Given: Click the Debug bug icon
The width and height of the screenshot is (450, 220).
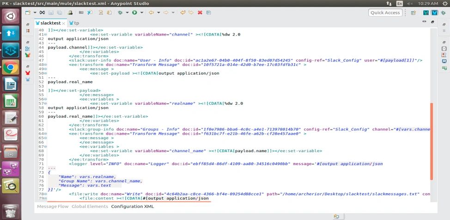Looking at the screenshot, I should click(x=120, y=12).
